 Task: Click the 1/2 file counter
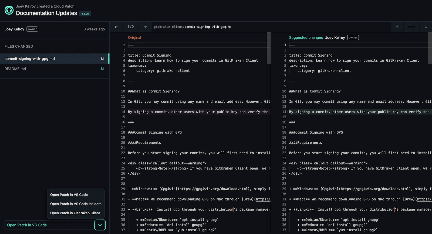pyautogui.click(x=131, y=27)
